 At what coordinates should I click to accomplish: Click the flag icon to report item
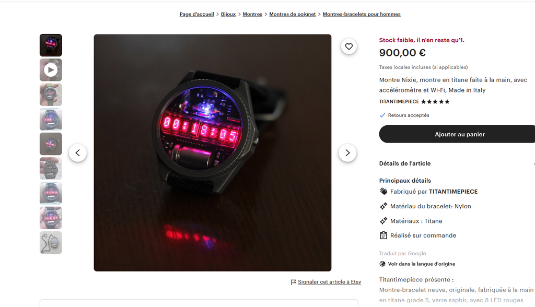(294, 282)
